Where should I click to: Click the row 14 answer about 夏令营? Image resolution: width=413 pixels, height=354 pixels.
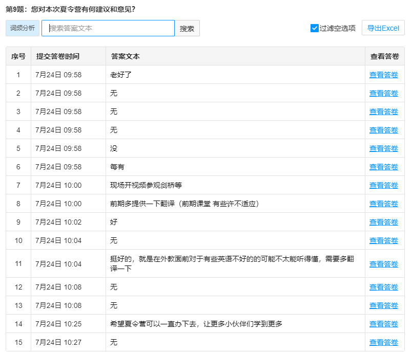196,324
